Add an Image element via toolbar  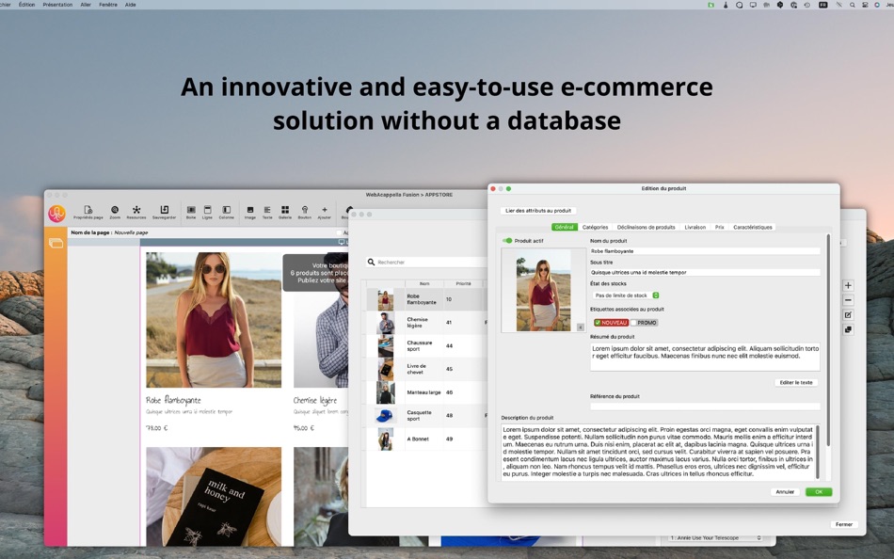[x=249, y=212]
